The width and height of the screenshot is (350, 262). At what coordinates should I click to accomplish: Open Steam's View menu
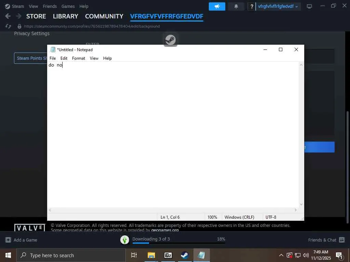33,6
